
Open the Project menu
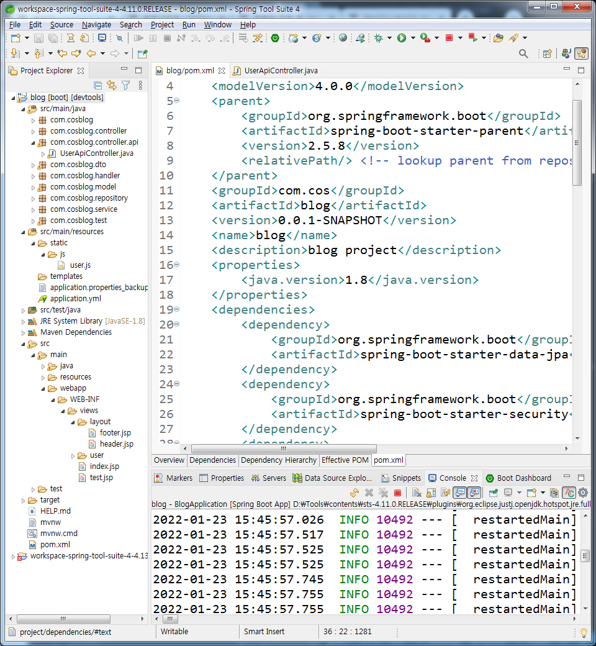point(162,25)
